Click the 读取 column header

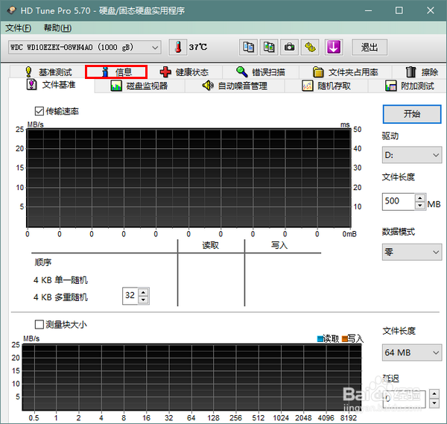[x=210, y=245]
